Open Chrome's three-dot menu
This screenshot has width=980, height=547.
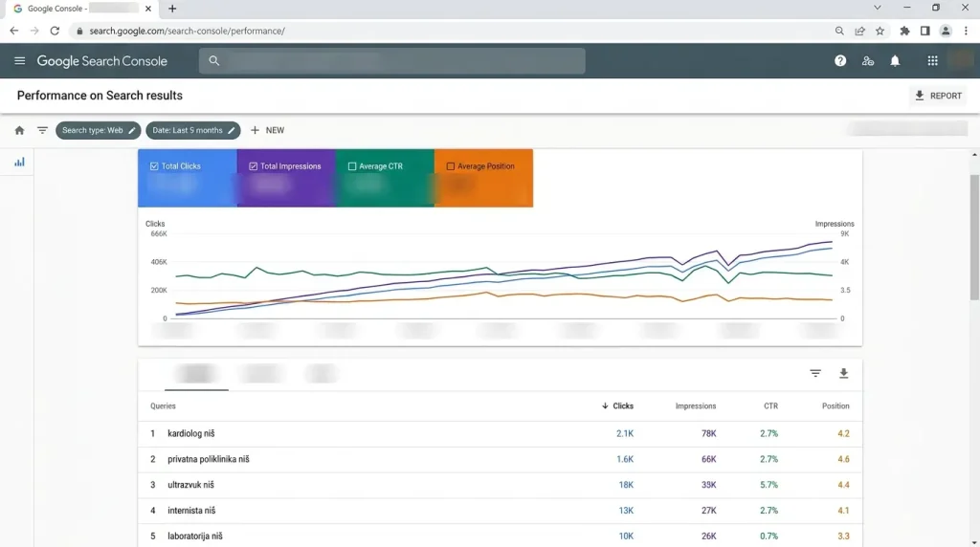tap(966, 31)
